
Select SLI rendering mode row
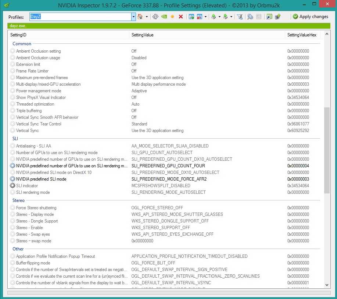point(165,192)
